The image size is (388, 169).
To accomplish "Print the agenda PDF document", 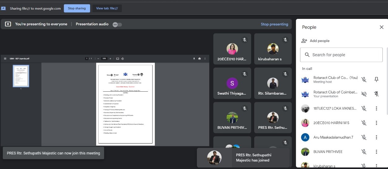I will click(x=199, y=58).
